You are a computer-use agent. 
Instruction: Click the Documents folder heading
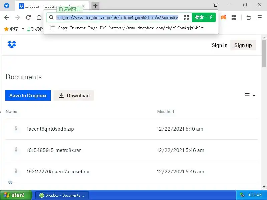pyautogui.click(x=24, y=77)
